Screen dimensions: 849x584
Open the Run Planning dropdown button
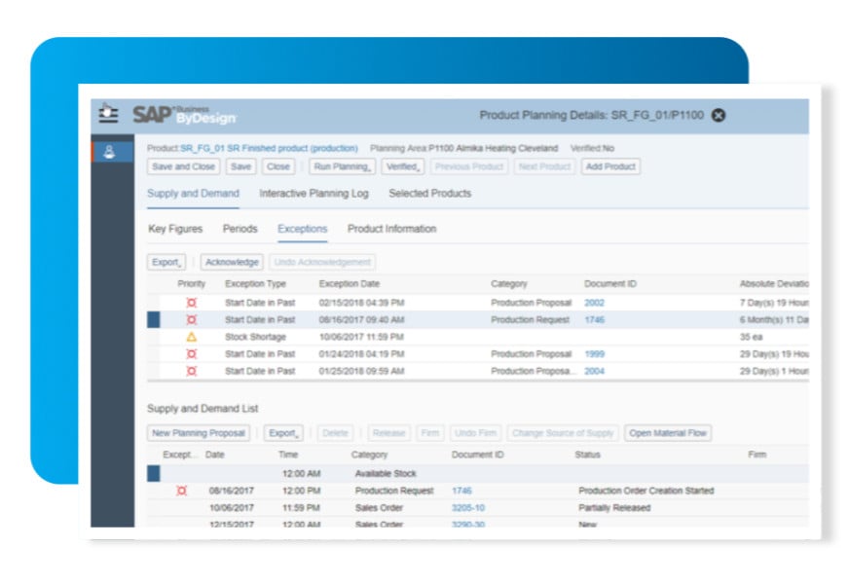point(342,166)
